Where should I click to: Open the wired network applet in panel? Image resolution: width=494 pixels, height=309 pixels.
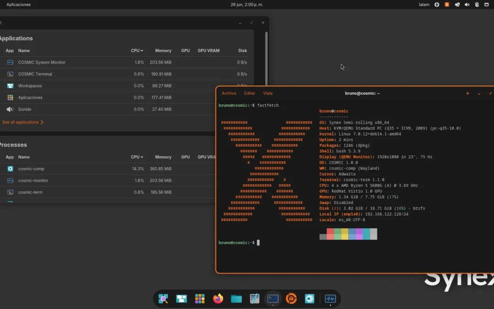487,5
